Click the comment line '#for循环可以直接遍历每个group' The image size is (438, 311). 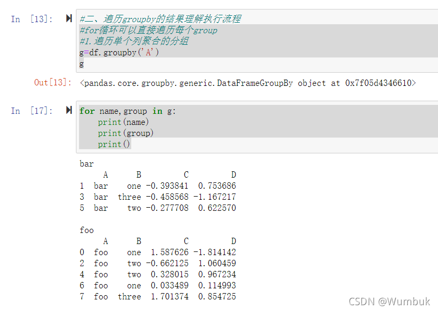point(148,30)
